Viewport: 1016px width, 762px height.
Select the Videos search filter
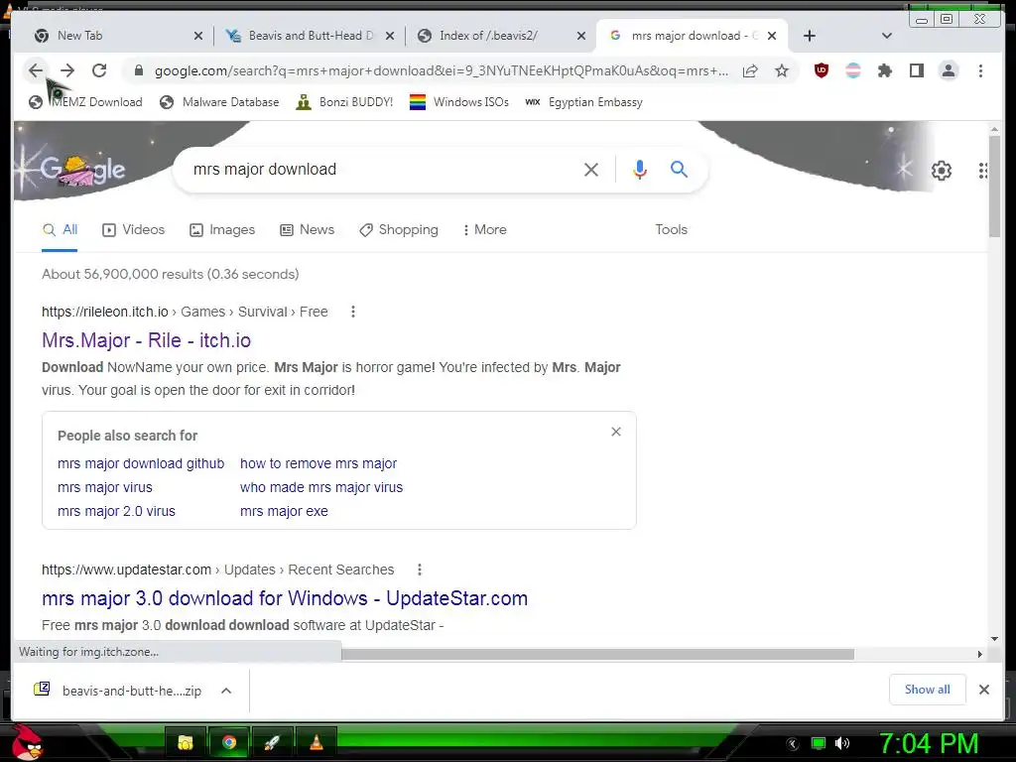pyautogui.click(x=134, y=230)
